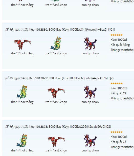Click the star rating in Kèo 1013878

tap(117, 132)
